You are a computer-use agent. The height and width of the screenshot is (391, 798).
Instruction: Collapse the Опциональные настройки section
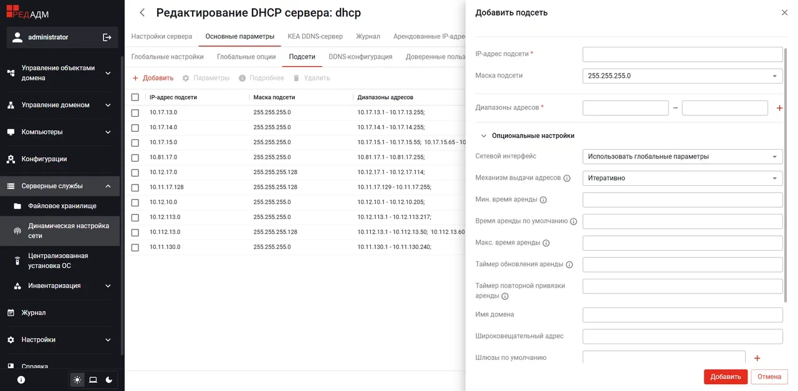click(527, 135)
